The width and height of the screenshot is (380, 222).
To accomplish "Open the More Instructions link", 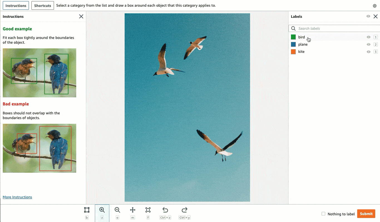I will [x=17, y=197].
